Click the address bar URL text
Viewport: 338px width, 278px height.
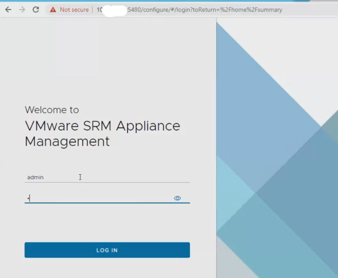[189, 10]
